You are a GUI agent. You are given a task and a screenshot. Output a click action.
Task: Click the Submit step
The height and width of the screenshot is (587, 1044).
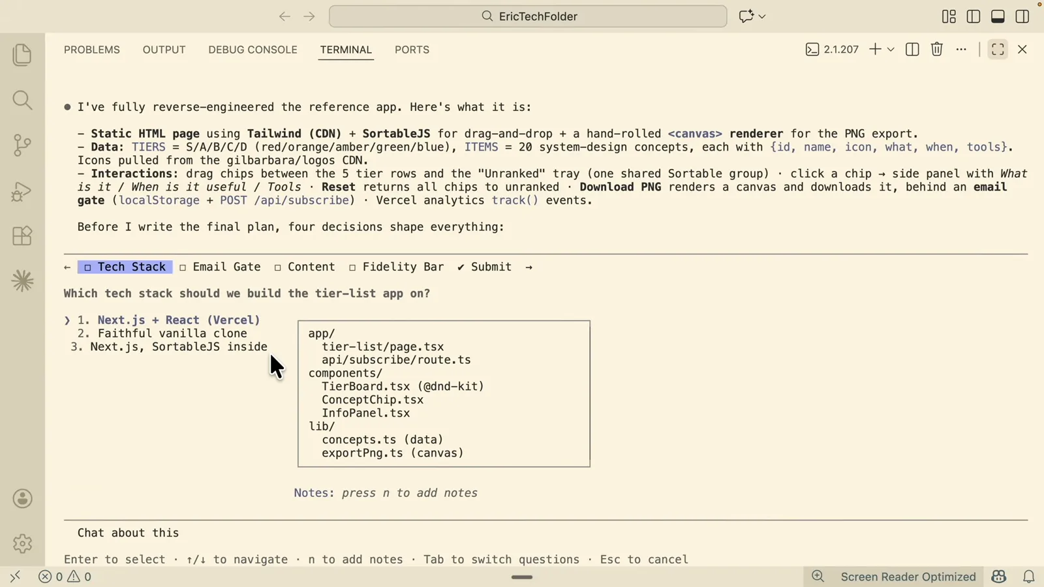[484, 267]
